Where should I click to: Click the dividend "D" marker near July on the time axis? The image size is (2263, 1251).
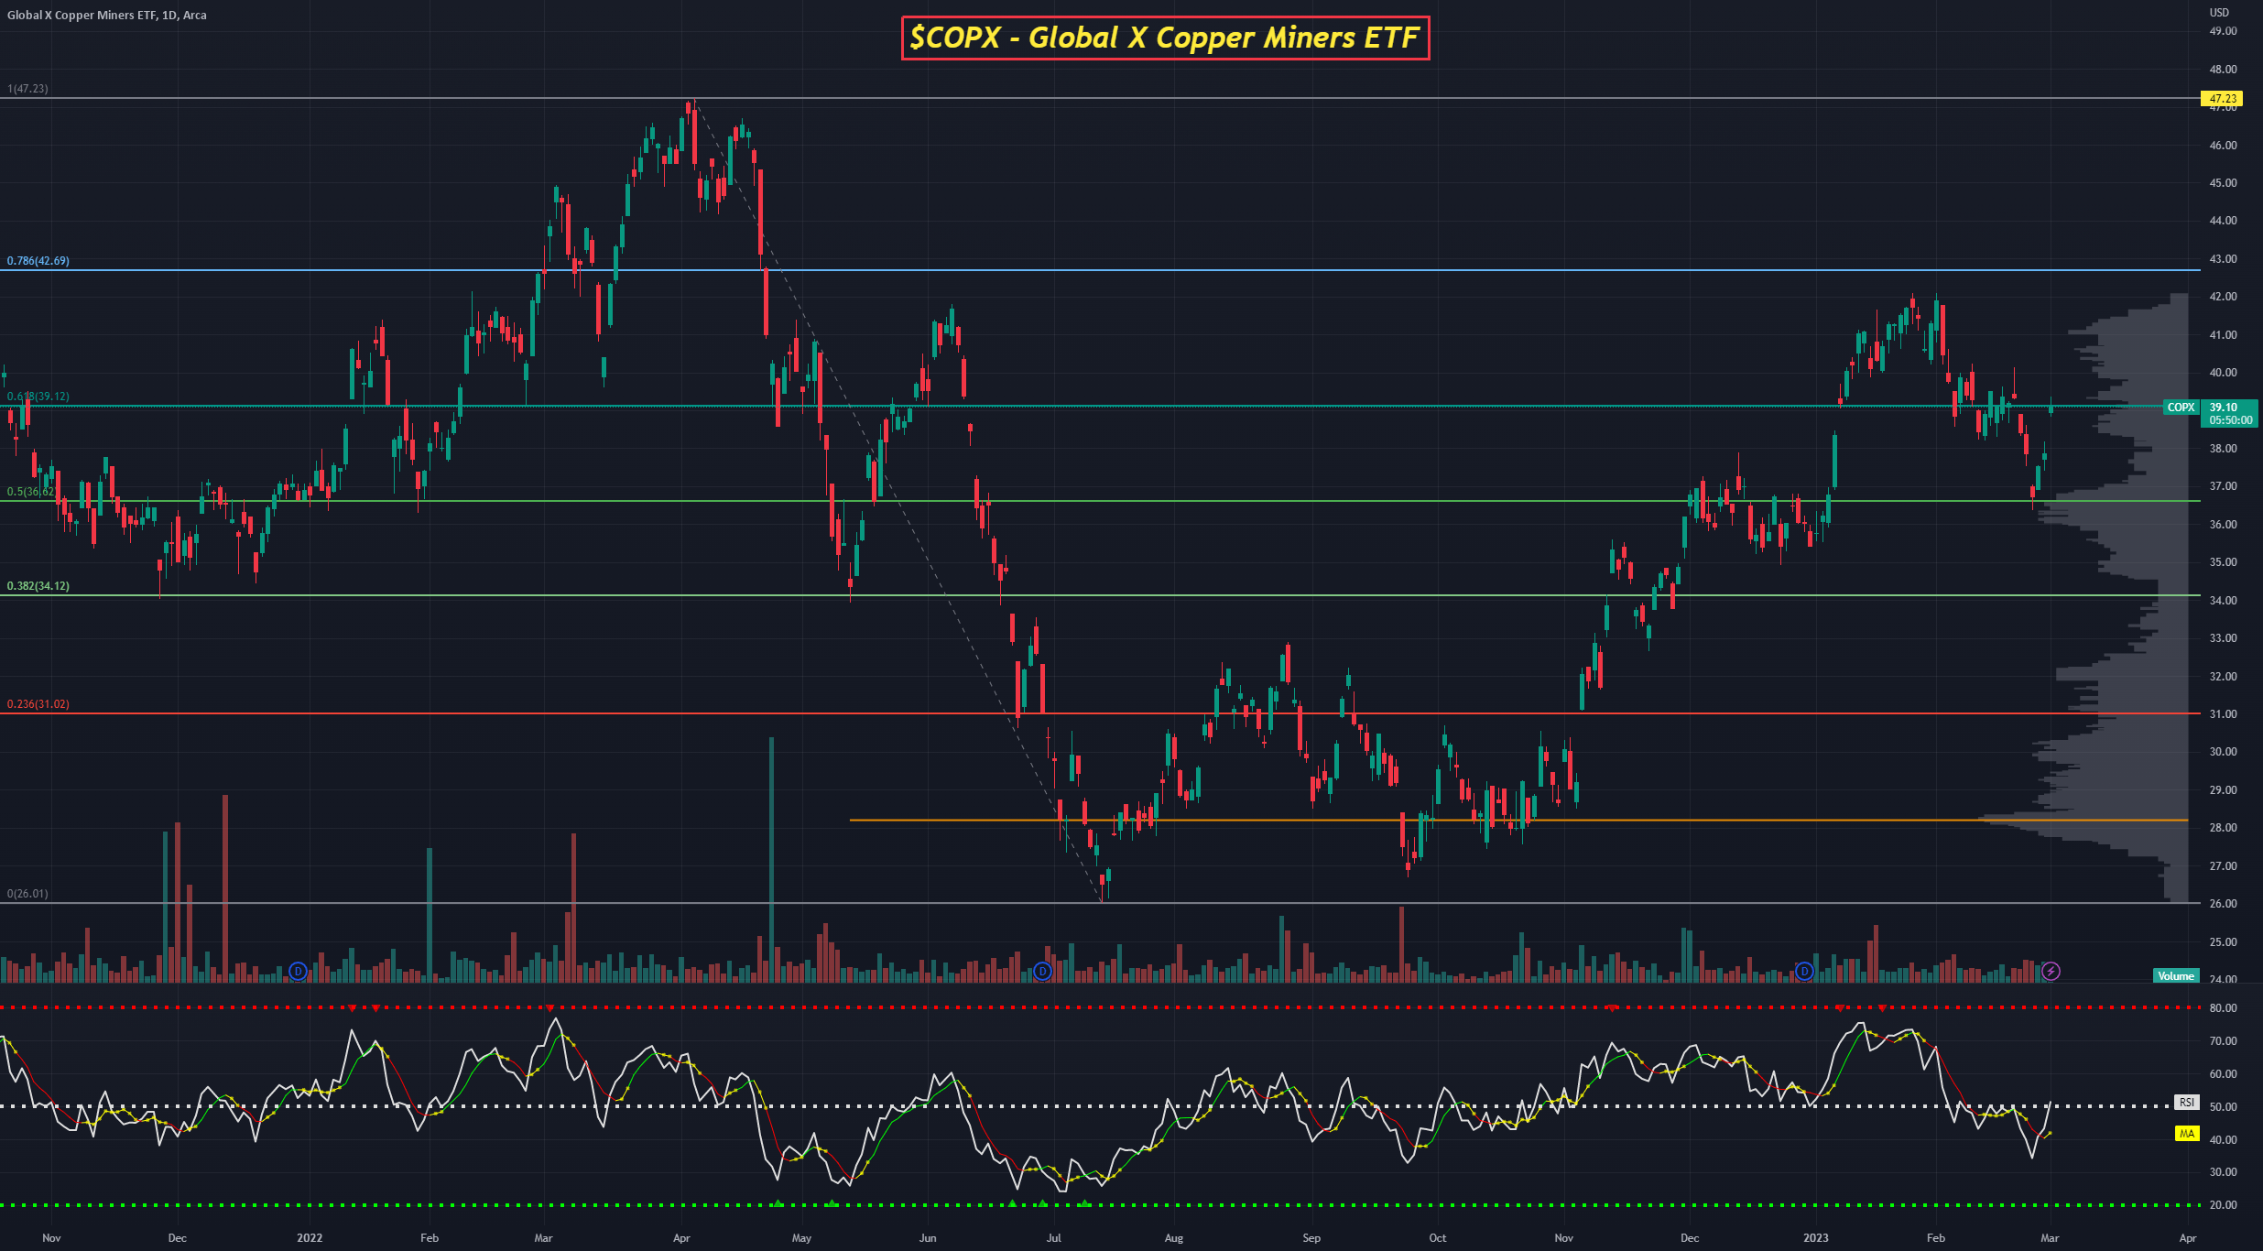(x=1041, y=973)
